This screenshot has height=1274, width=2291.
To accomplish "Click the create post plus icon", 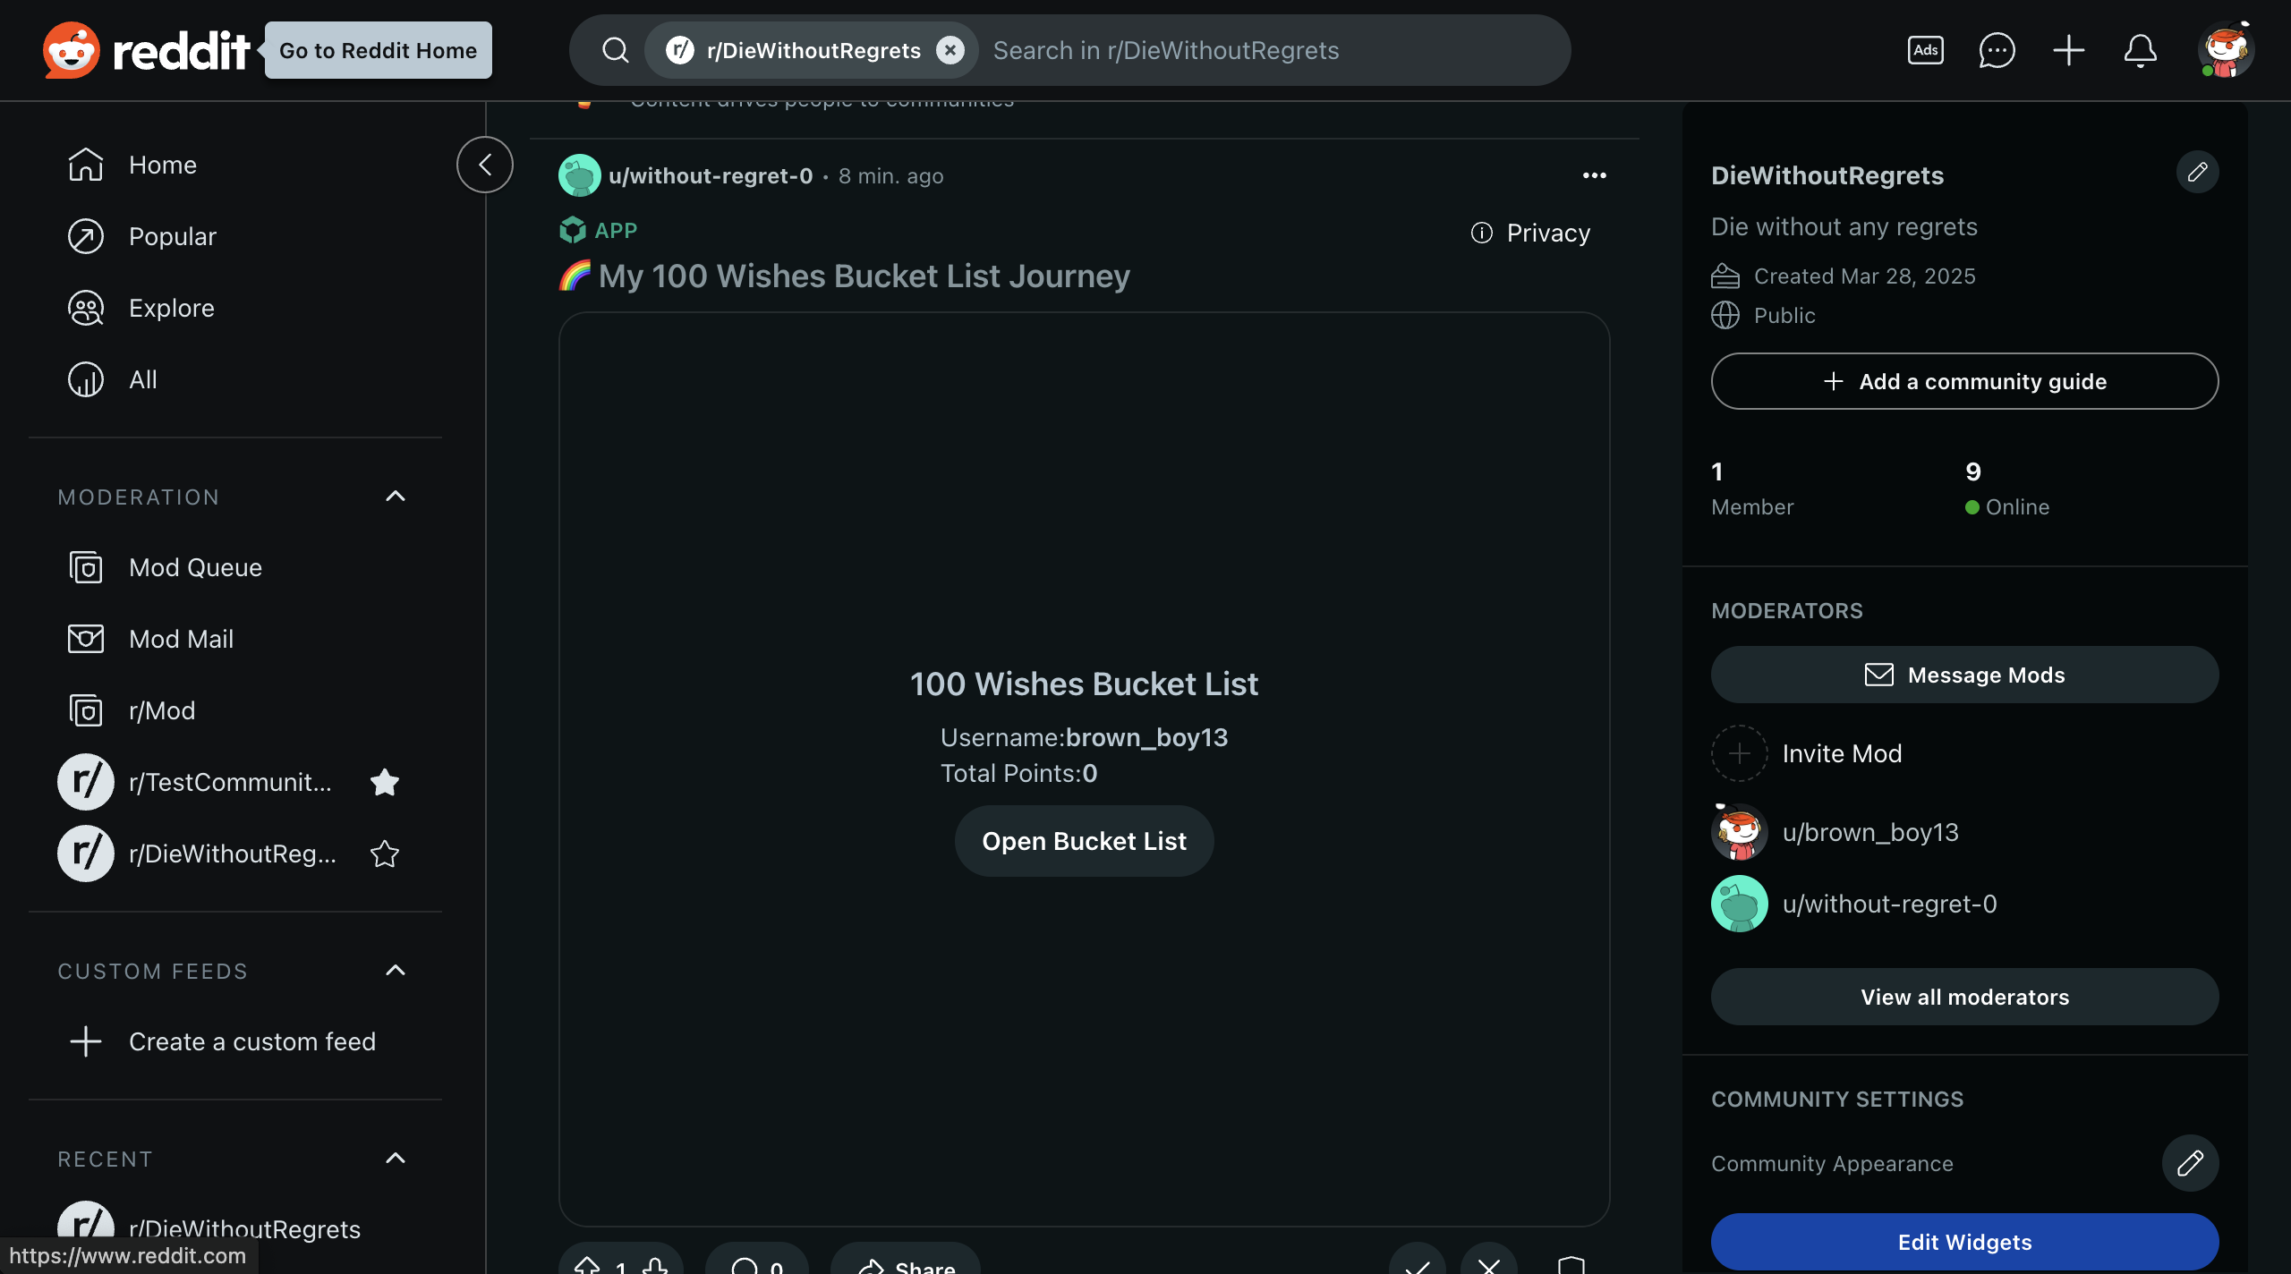I will 2068,50.
